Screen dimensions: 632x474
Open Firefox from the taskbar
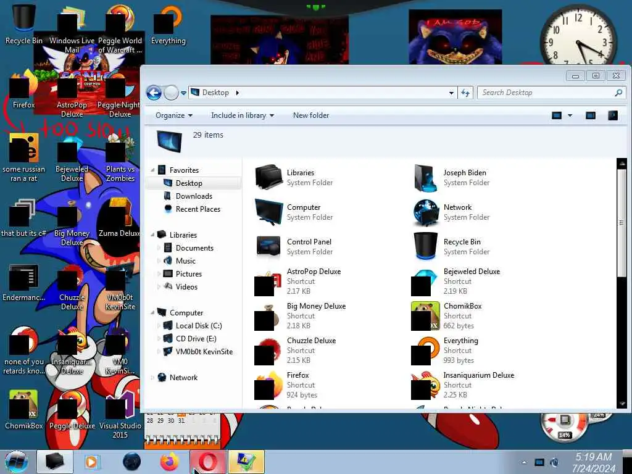(x=170, y=462)
